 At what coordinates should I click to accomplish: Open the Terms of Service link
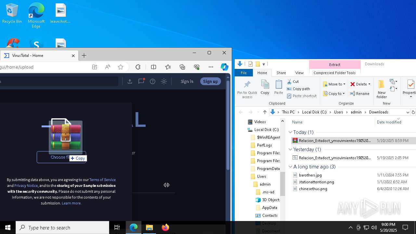tap(102, 180)
